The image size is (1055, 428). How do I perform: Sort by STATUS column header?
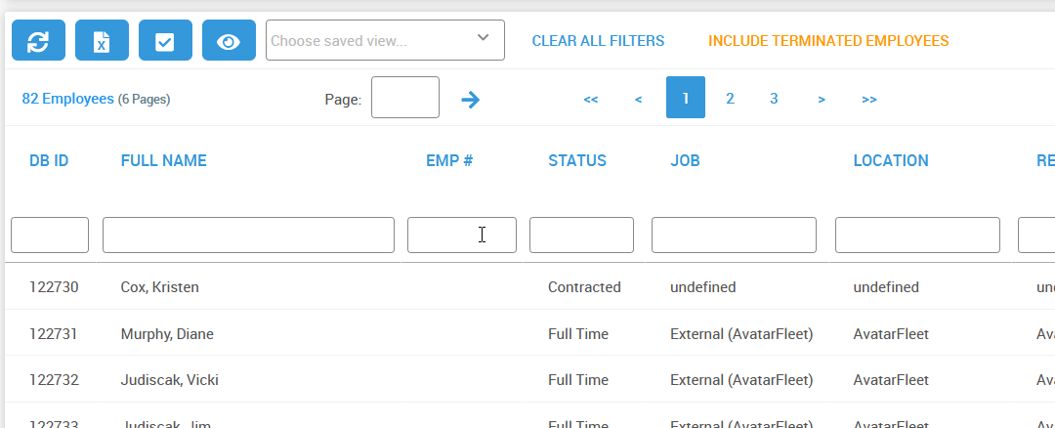tap(577, 161)
